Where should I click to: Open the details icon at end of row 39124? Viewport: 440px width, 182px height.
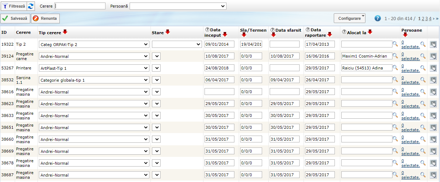[x=433, y=56]
